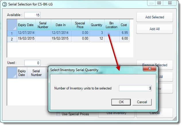Click the 19/02/2015 Date In cell
The image size is (183, 127).
(61, 39)
